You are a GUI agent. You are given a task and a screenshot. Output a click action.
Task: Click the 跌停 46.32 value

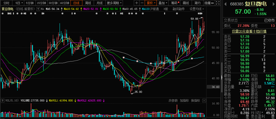tap(270, 102)
